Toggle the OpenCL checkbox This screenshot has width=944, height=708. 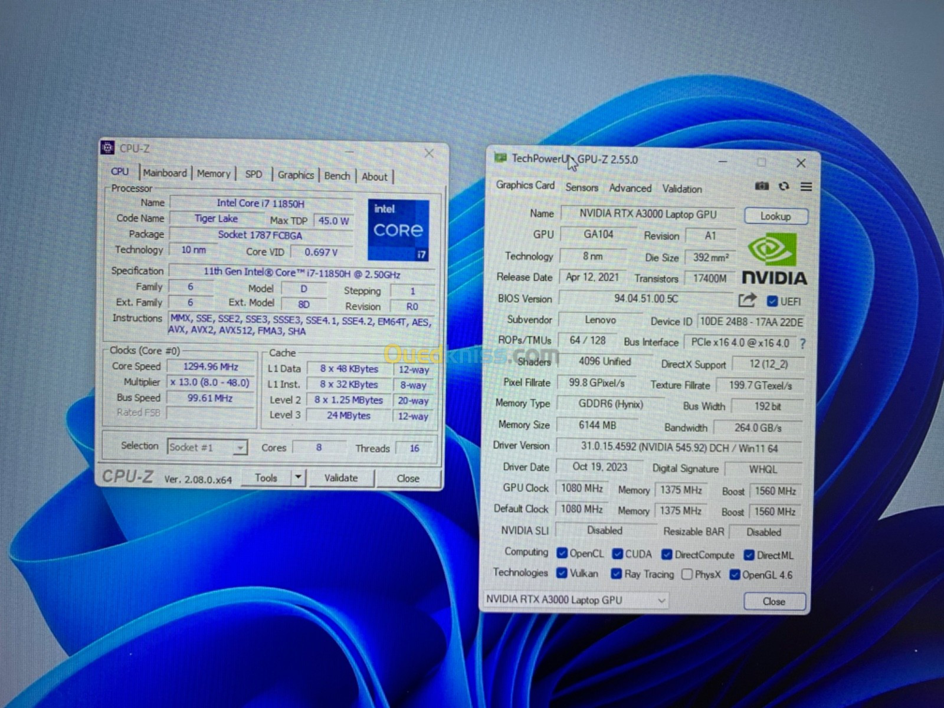562,553
